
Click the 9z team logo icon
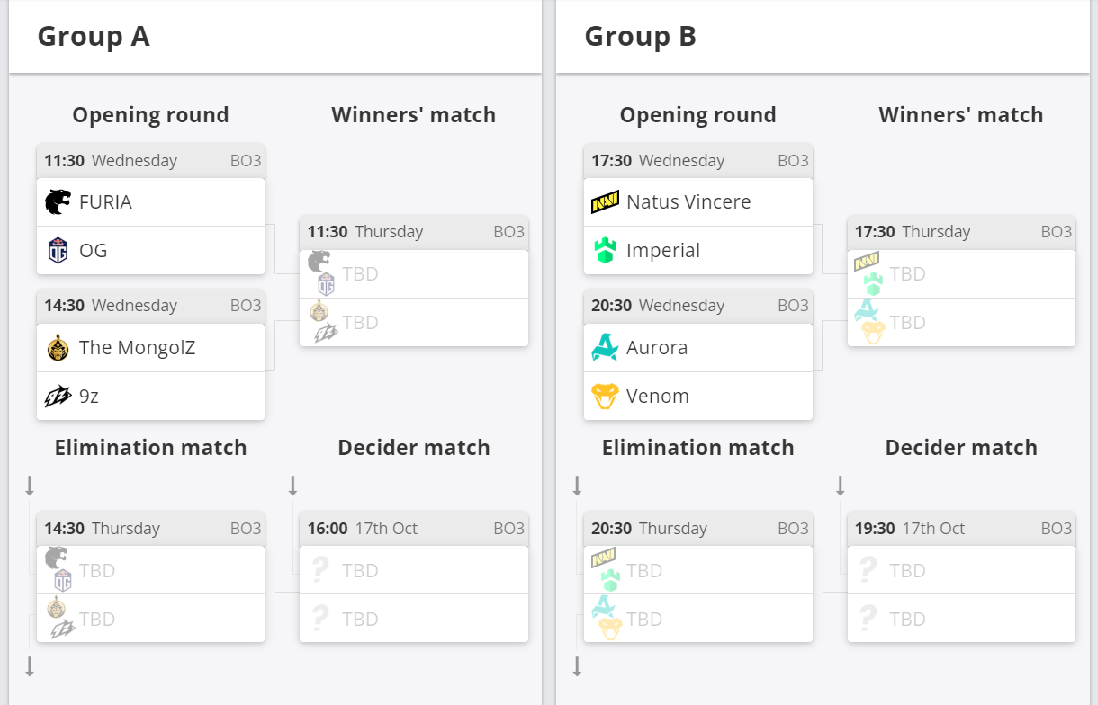58,397
